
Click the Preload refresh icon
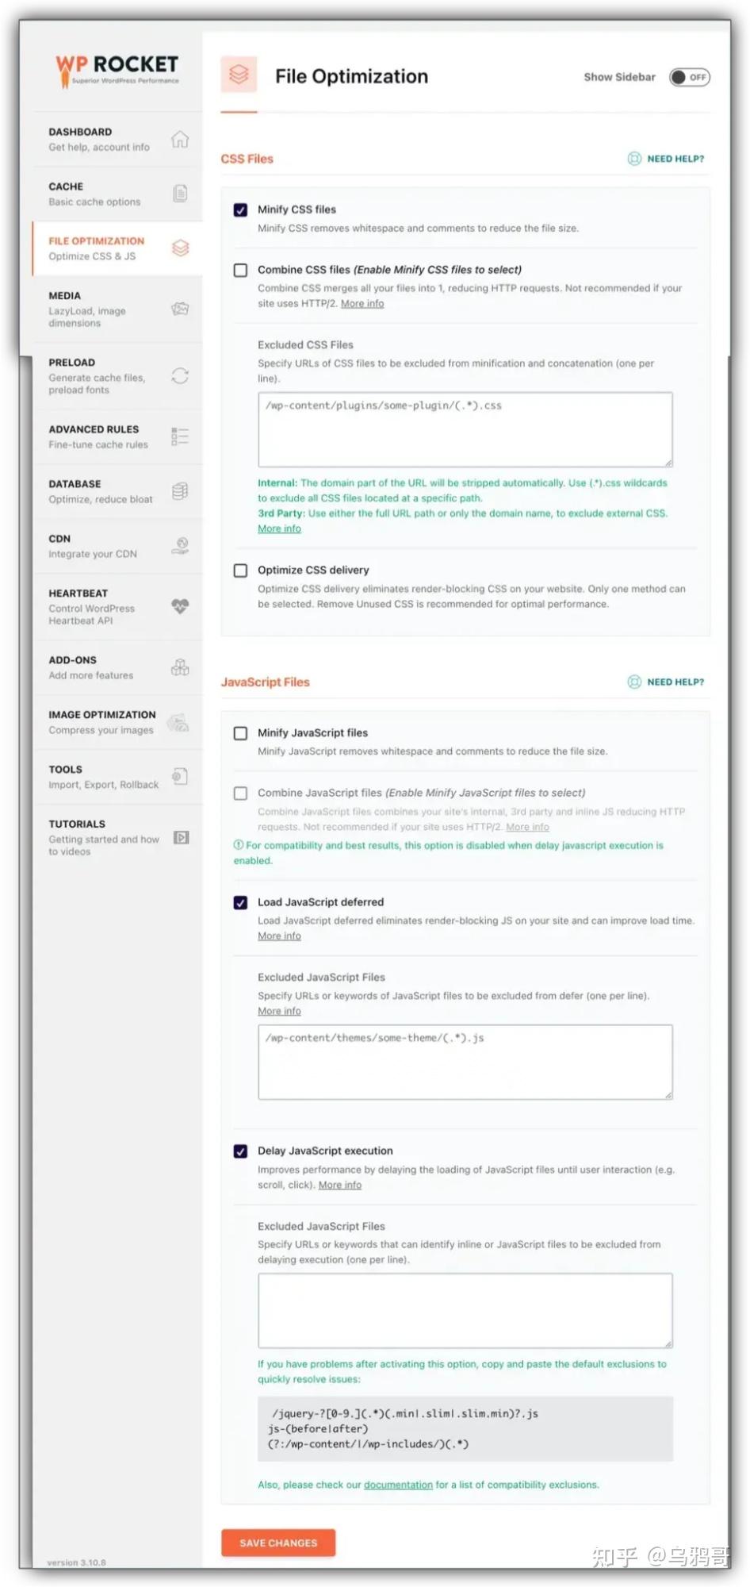[180, 375]
